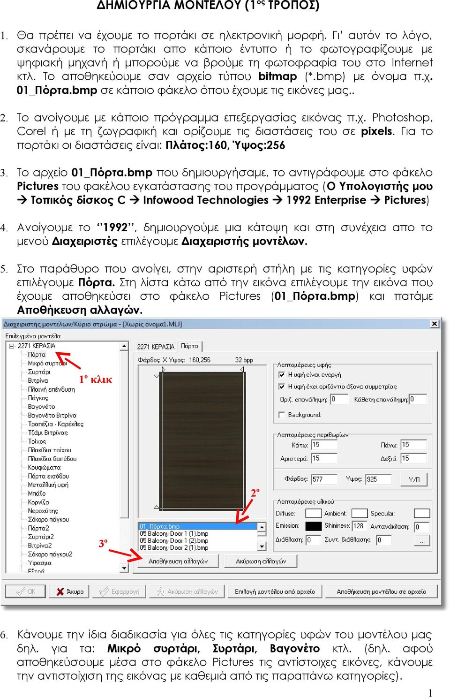This screenshot has height=698, width=450.
Task: Select 05 Balcony Door 2 (1).bmp
Action: 198,547
